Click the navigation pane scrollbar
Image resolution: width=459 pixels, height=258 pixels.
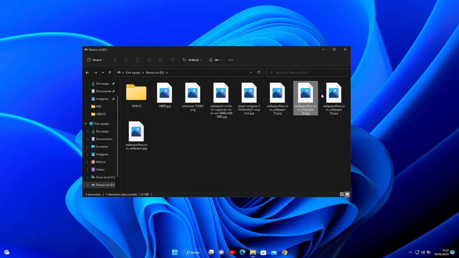point(118,136)
